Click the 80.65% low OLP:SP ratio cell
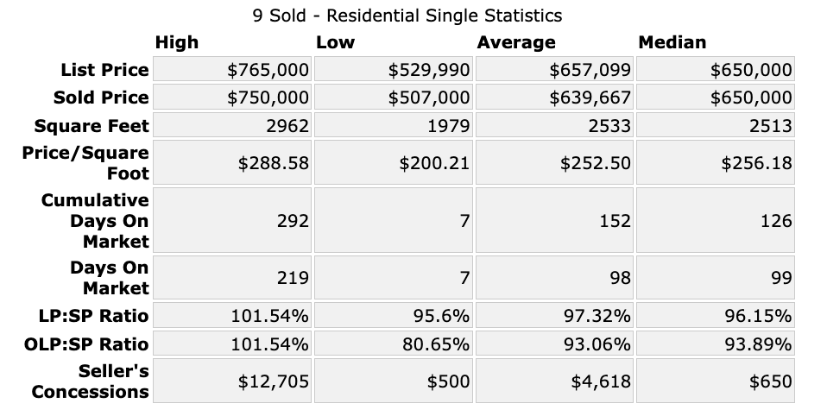The height and width of the screenshot is (416, 827). [434, 344]
